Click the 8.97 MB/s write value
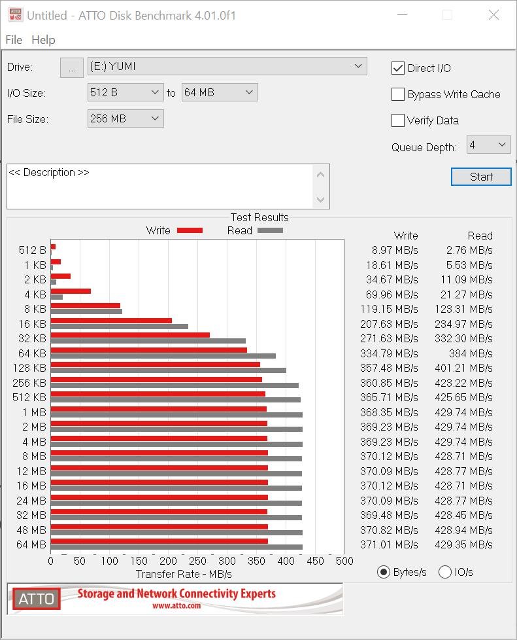 [395, 250]
